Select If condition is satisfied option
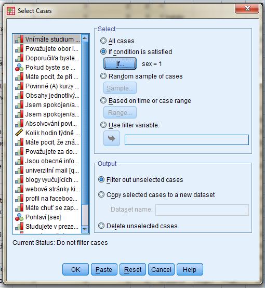Viewport: 265px width, 288px height. pos(103,51)
